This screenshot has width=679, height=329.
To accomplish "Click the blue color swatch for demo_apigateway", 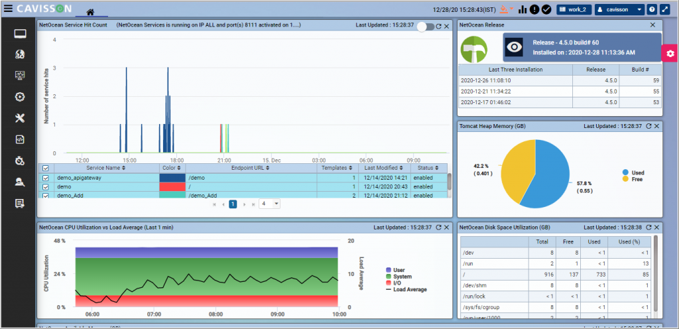I will coord(172,178).
